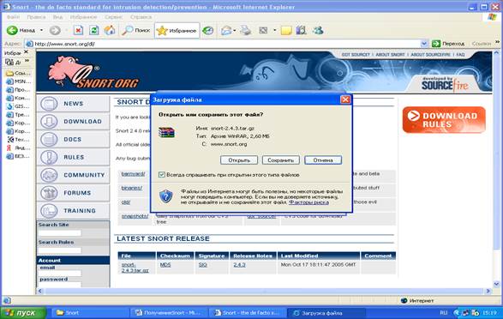The image size is (503, 319).
Task: Click the orange DOWNLOAD RULES button
Action: pyautogui.click(x=444, y=120)
